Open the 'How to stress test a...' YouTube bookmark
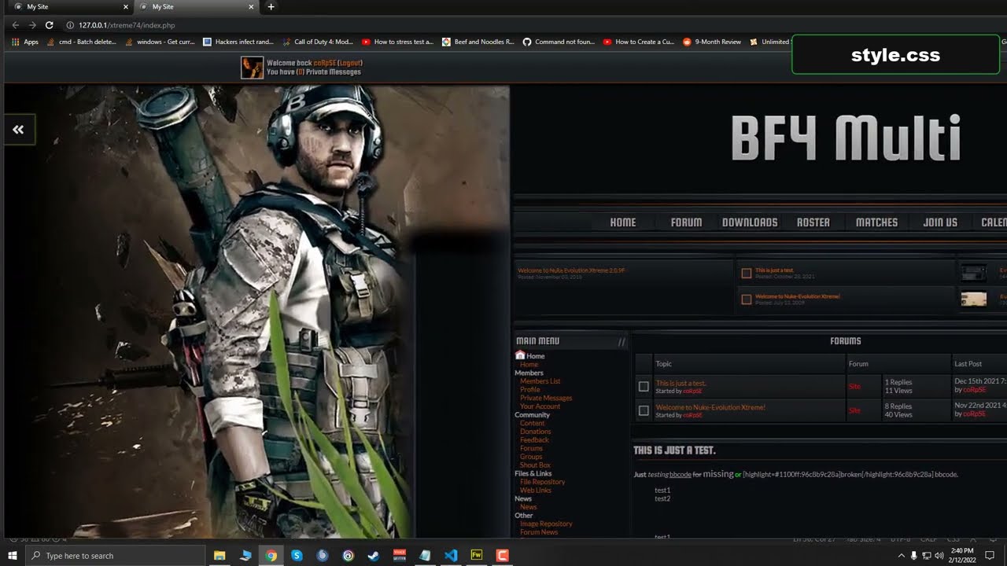 [x=397, y=42]
